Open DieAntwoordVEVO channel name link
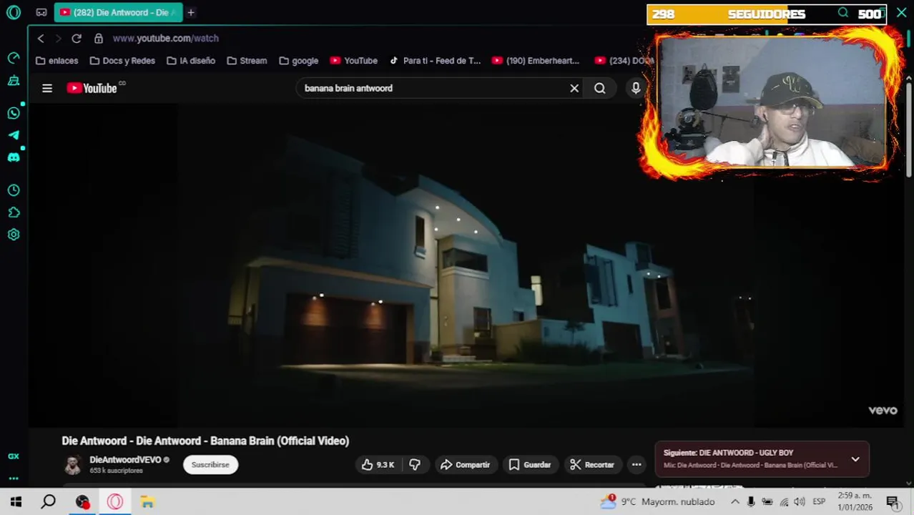This screenshot has height=515, width=914. 125,460
